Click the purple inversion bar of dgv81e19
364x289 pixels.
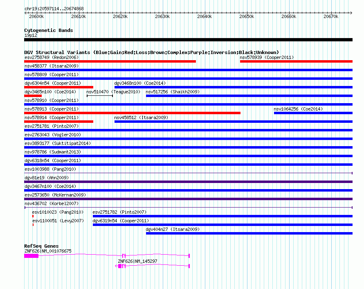point(188,182)
